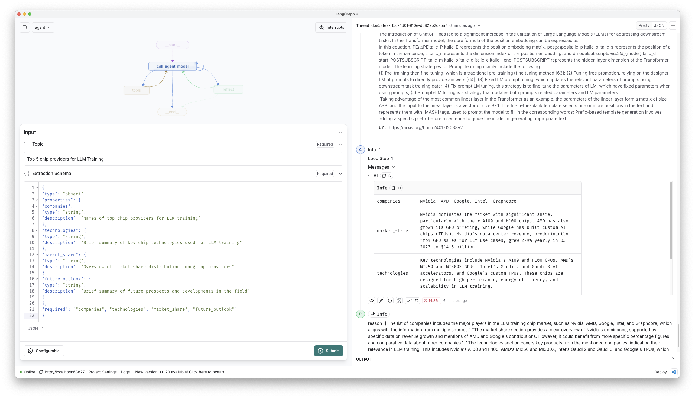Click the Topic text input field
695x398 pixels.
[183, 159]
